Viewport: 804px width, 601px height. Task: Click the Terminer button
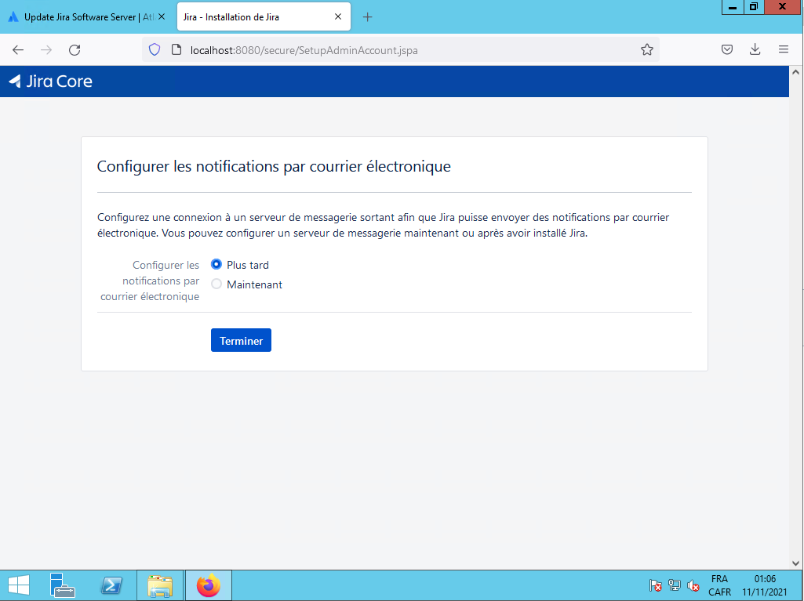(241, 340)
